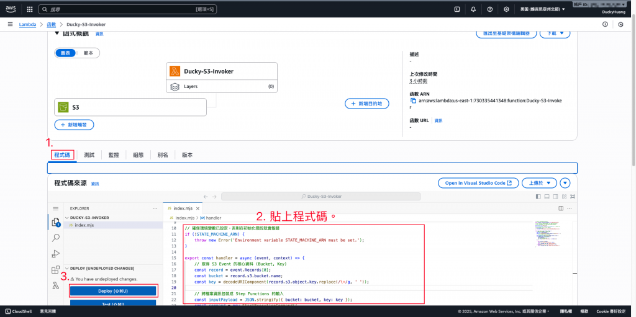Image resolution: width=636 pixels, height=317 pixels.
Task: Open the customize layout icon
Action: pyautogui.click(x=564, y=196)
